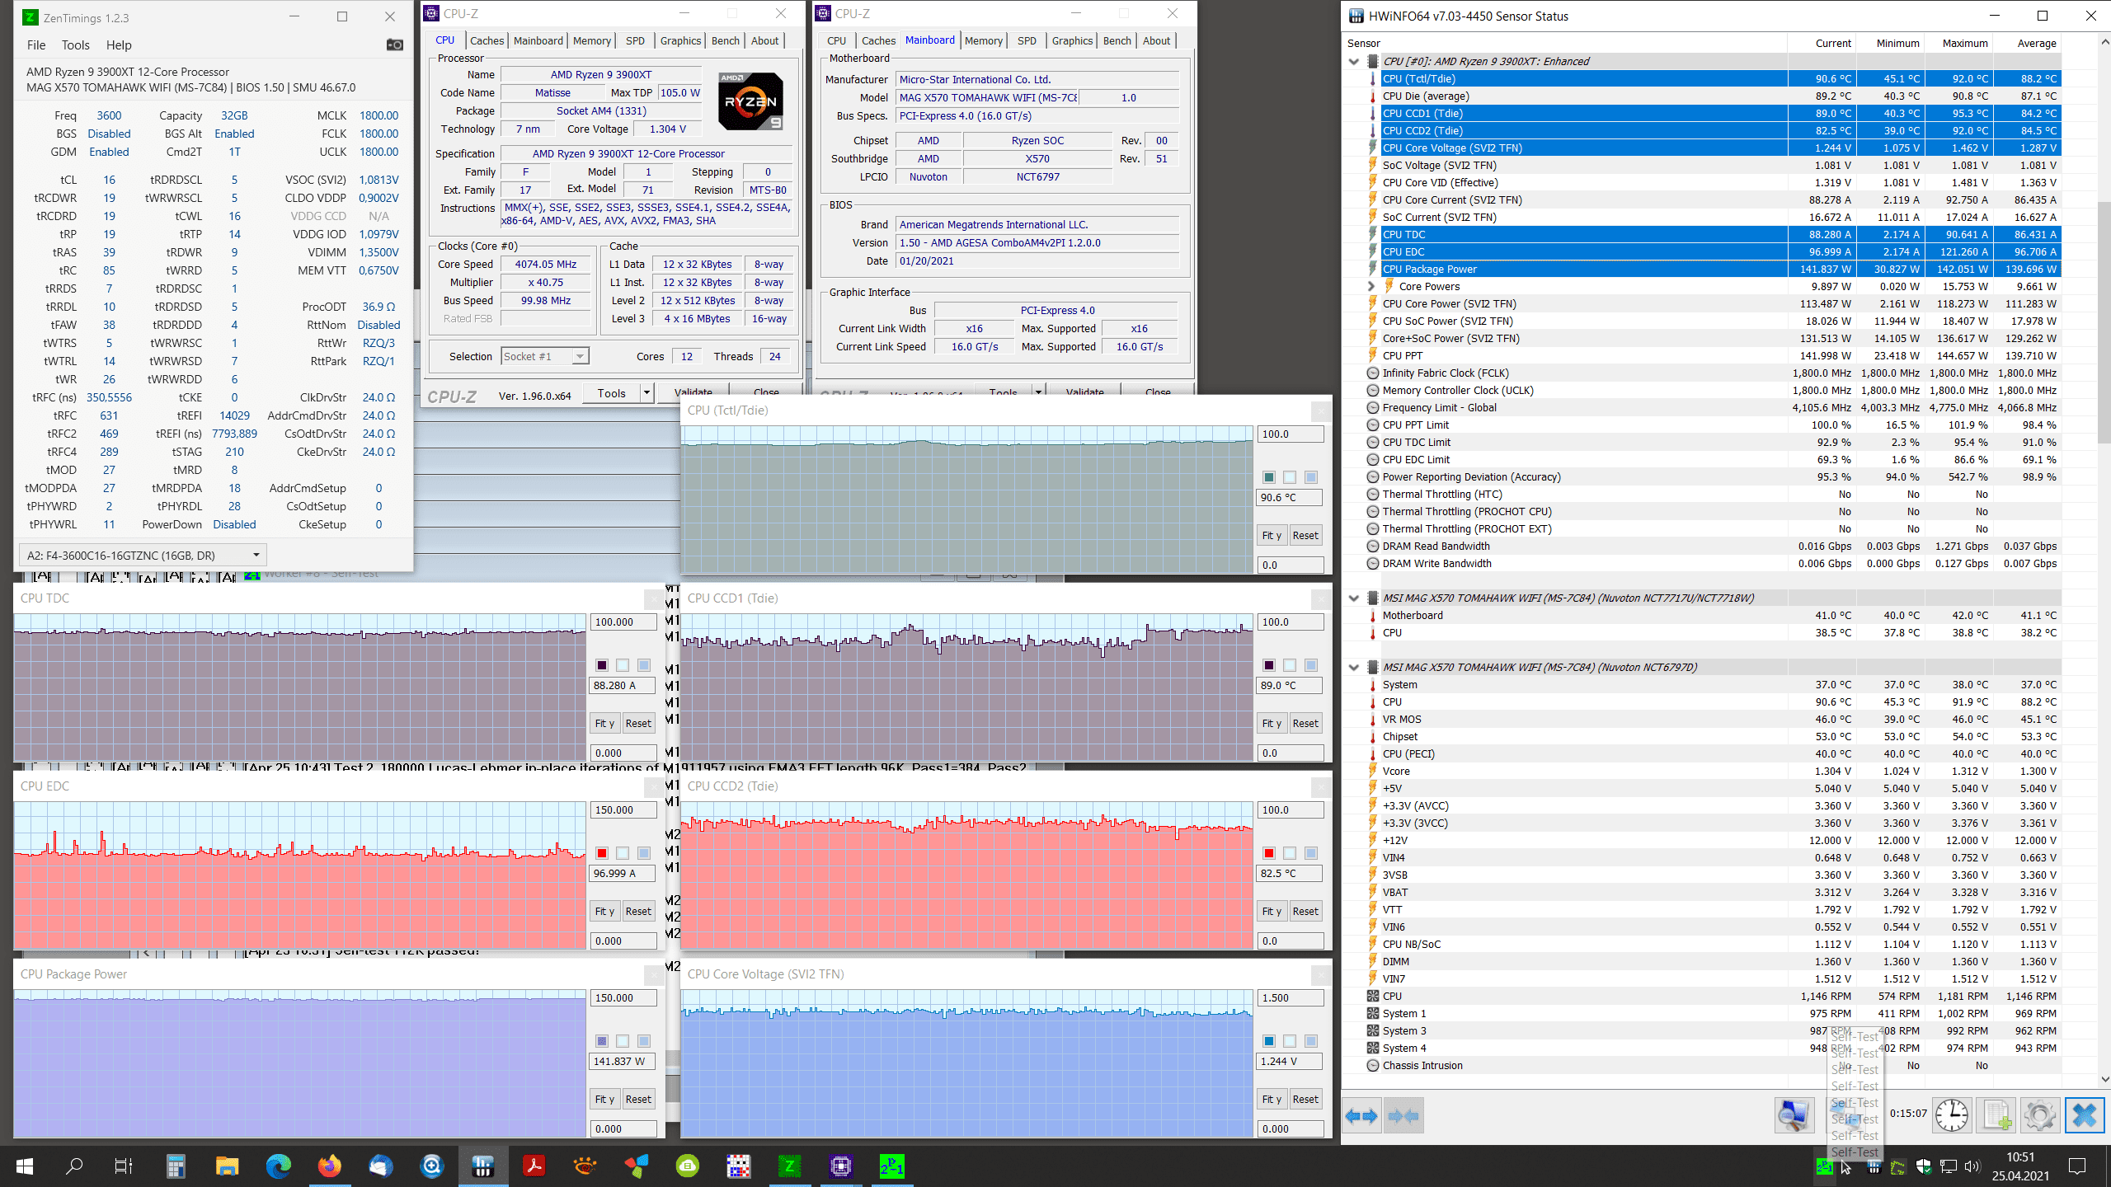Open HWiNFO sensor settings gear icon
This screenshot has width=2111, height=1187.
[2040, 1116]
